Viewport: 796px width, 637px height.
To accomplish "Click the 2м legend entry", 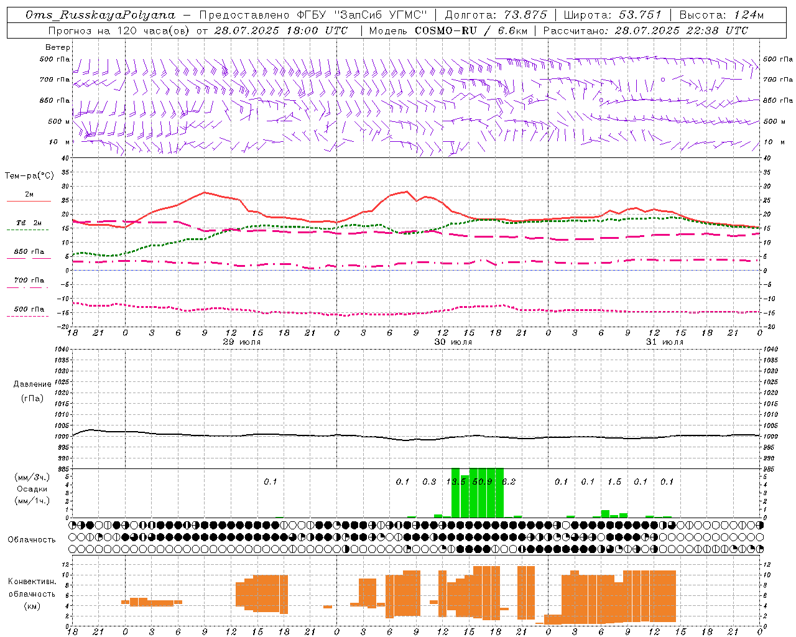I will click(29, 194).
